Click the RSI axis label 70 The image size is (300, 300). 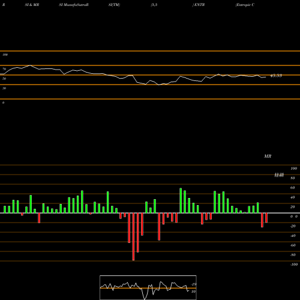coord(4,69)
